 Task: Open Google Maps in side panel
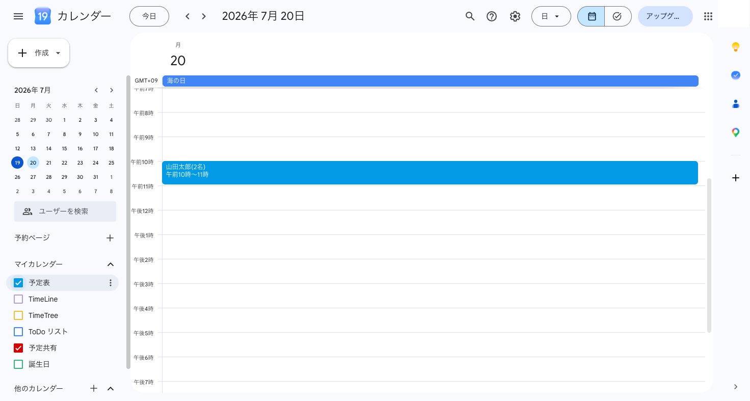click(x=735, y=132)
